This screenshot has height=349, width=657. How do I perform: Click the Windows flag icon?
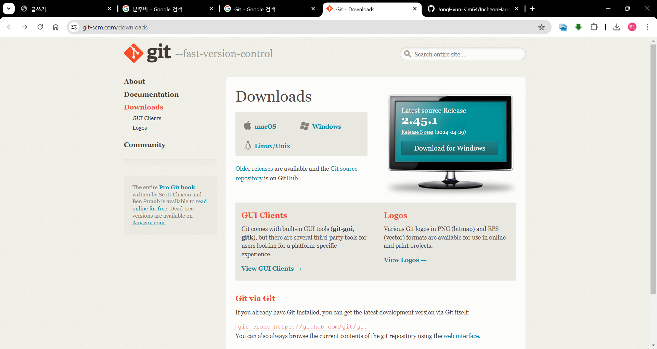click(x=305, y=126)
